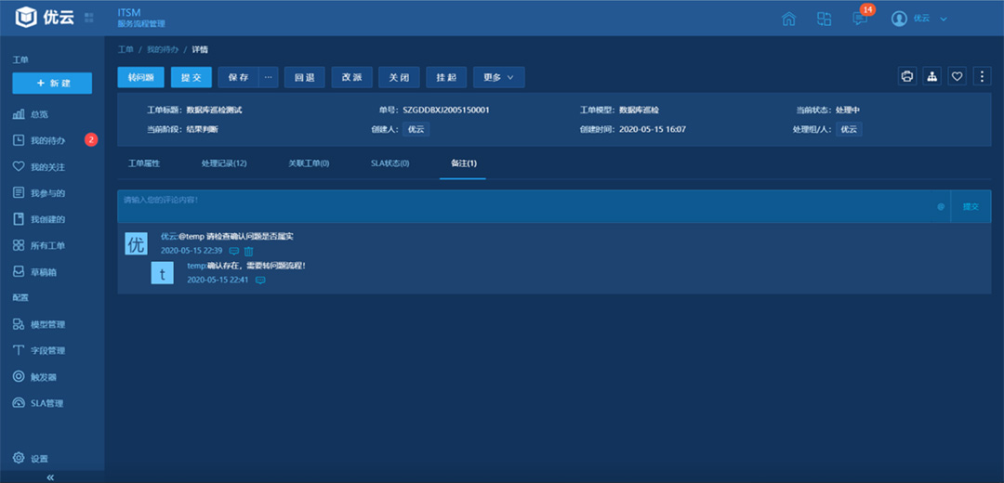Expand the 更多 dropdown button
Image resolution: width=1004 pixels, height=483 pixels.
(498, 77)
